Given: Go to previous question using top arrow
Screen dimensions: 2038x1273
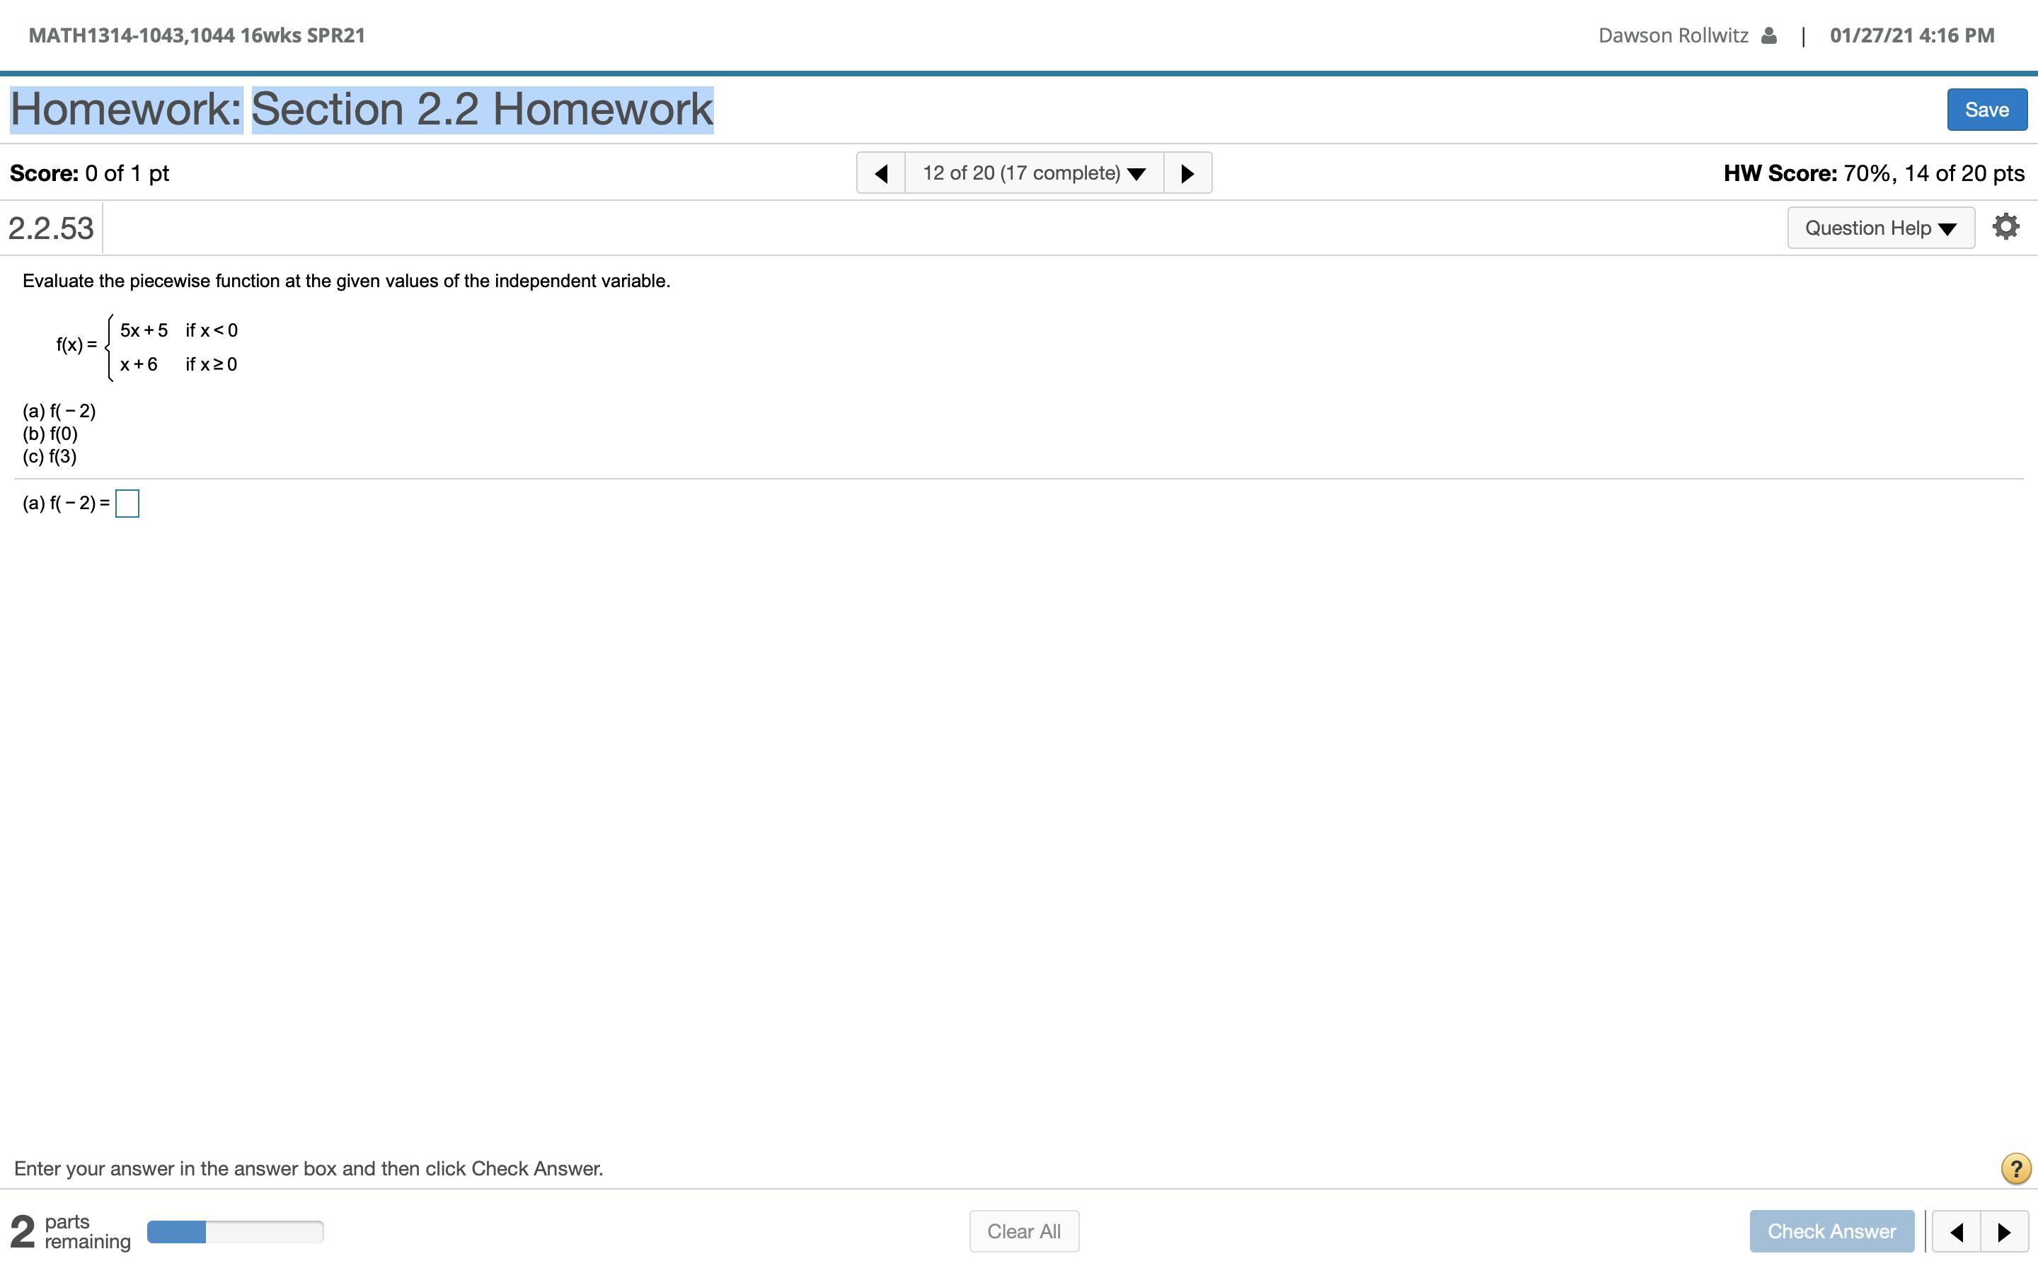Looking at the screenshot, I should pyautogui.click(x=881, y=173).
